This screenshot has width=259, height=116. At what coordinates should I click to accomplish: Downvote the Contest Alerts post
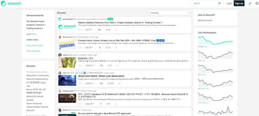[x=83, y=48]
